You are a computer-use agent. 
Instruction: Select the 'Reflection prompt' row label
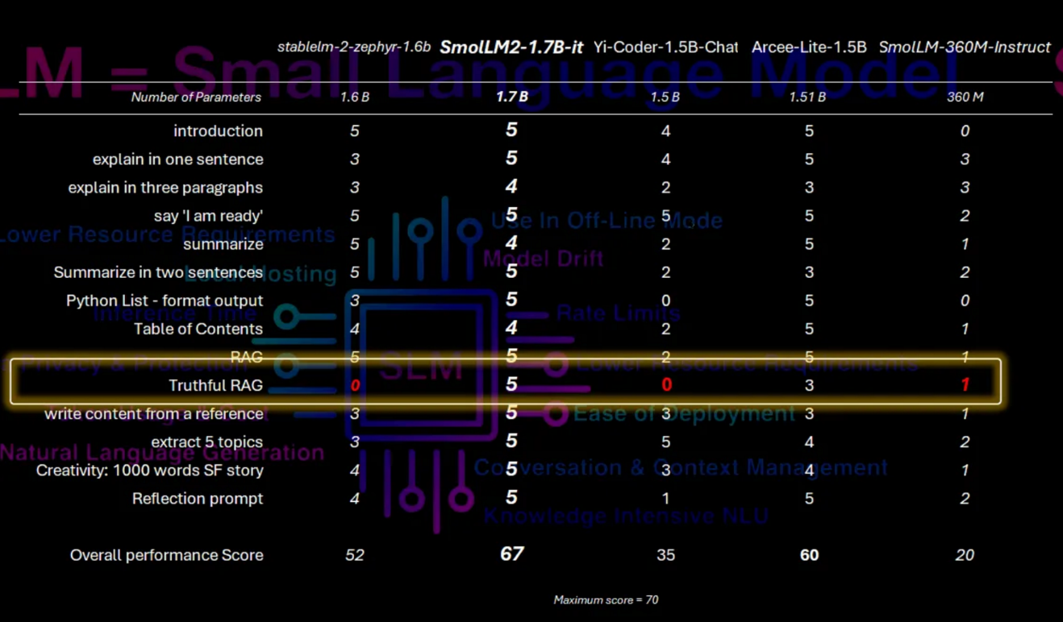click(x=198, y=499)
